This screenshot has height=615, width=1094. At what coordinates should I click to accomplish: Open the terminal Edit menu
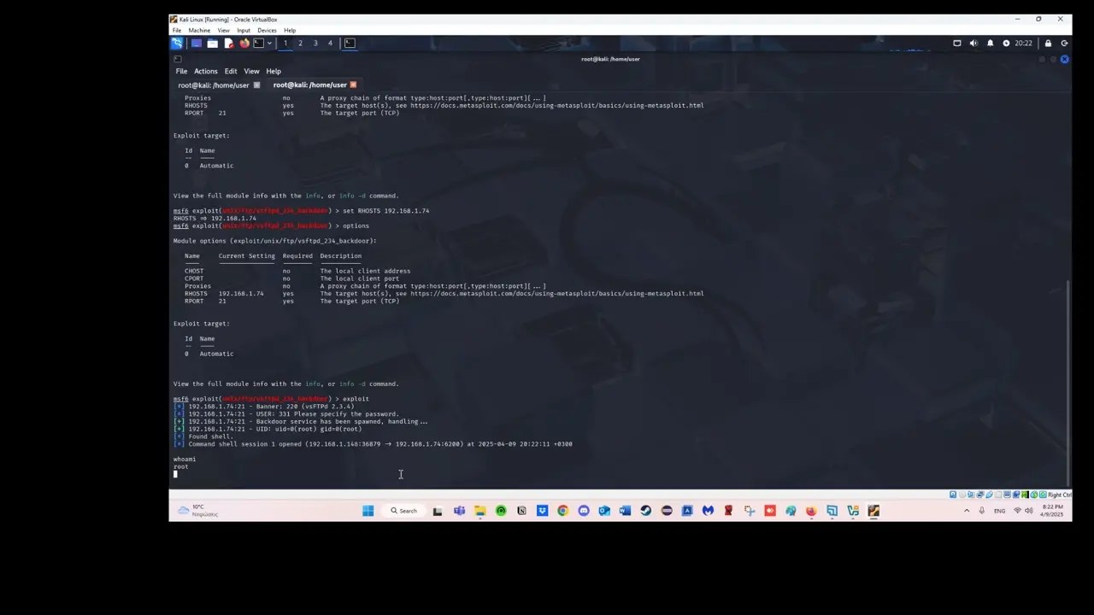coord(231,71)
